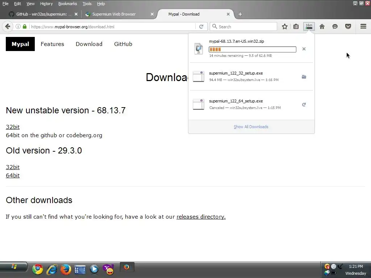Save the page to Pocket
This screenshot has height=278, width=371.
pos(348,26)
